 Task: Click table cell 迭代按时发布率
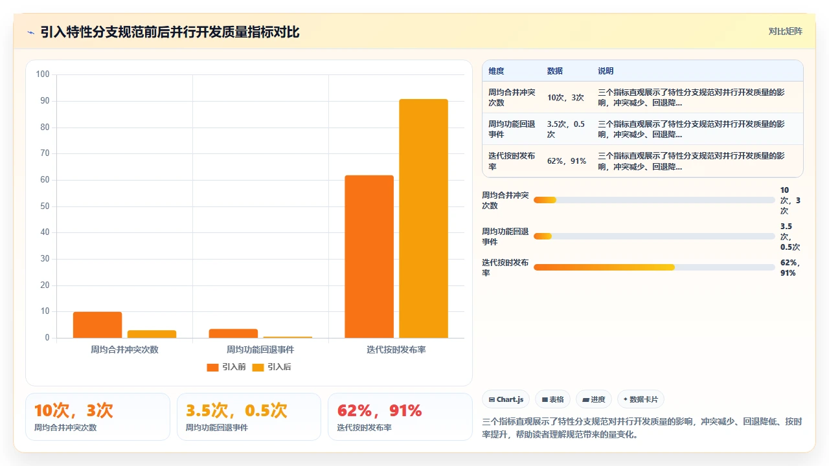(x=512, y=161)
